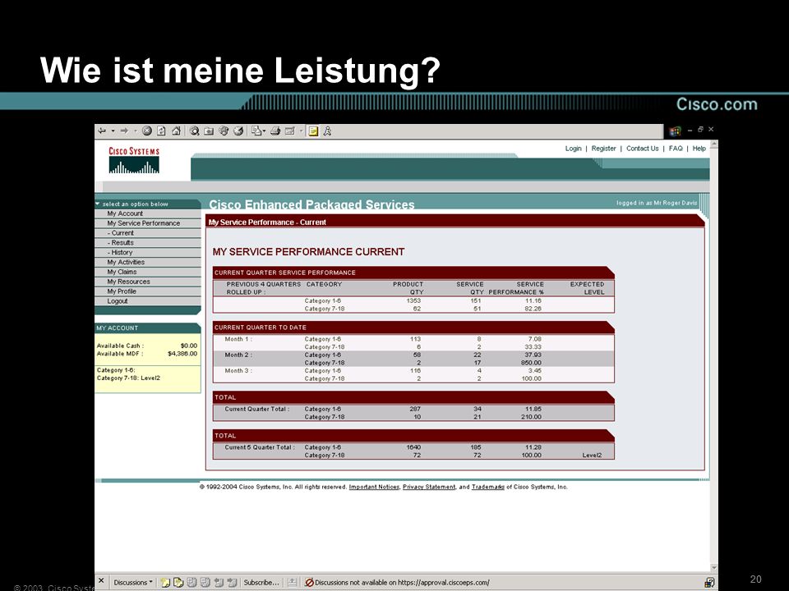This screenshot has height=591, width=789.
Task: Click the Discussions help icon at bar end
Action: point(709,583)
